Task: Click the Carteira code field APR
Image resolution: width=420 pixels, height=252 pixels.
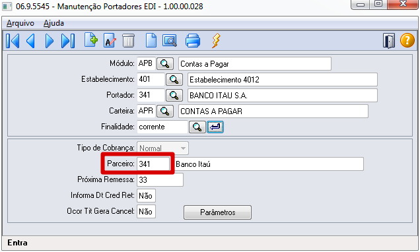Action: (x=146, y=111)
